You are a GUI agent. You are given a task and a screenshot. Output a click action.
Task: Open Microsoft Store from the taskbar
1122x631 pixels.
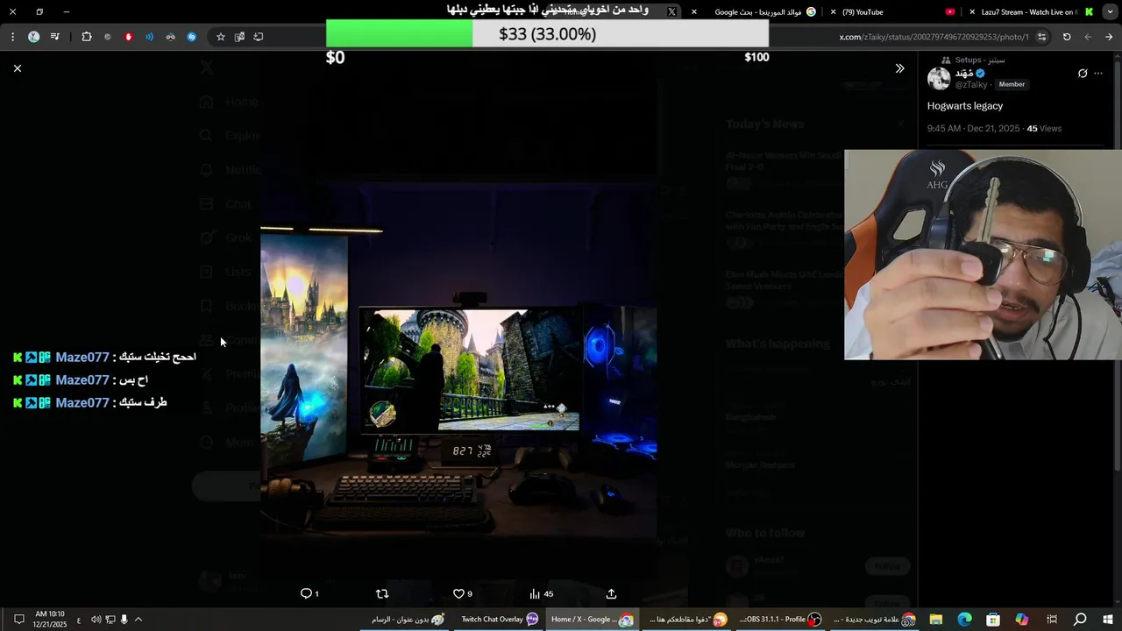point(993,620)
